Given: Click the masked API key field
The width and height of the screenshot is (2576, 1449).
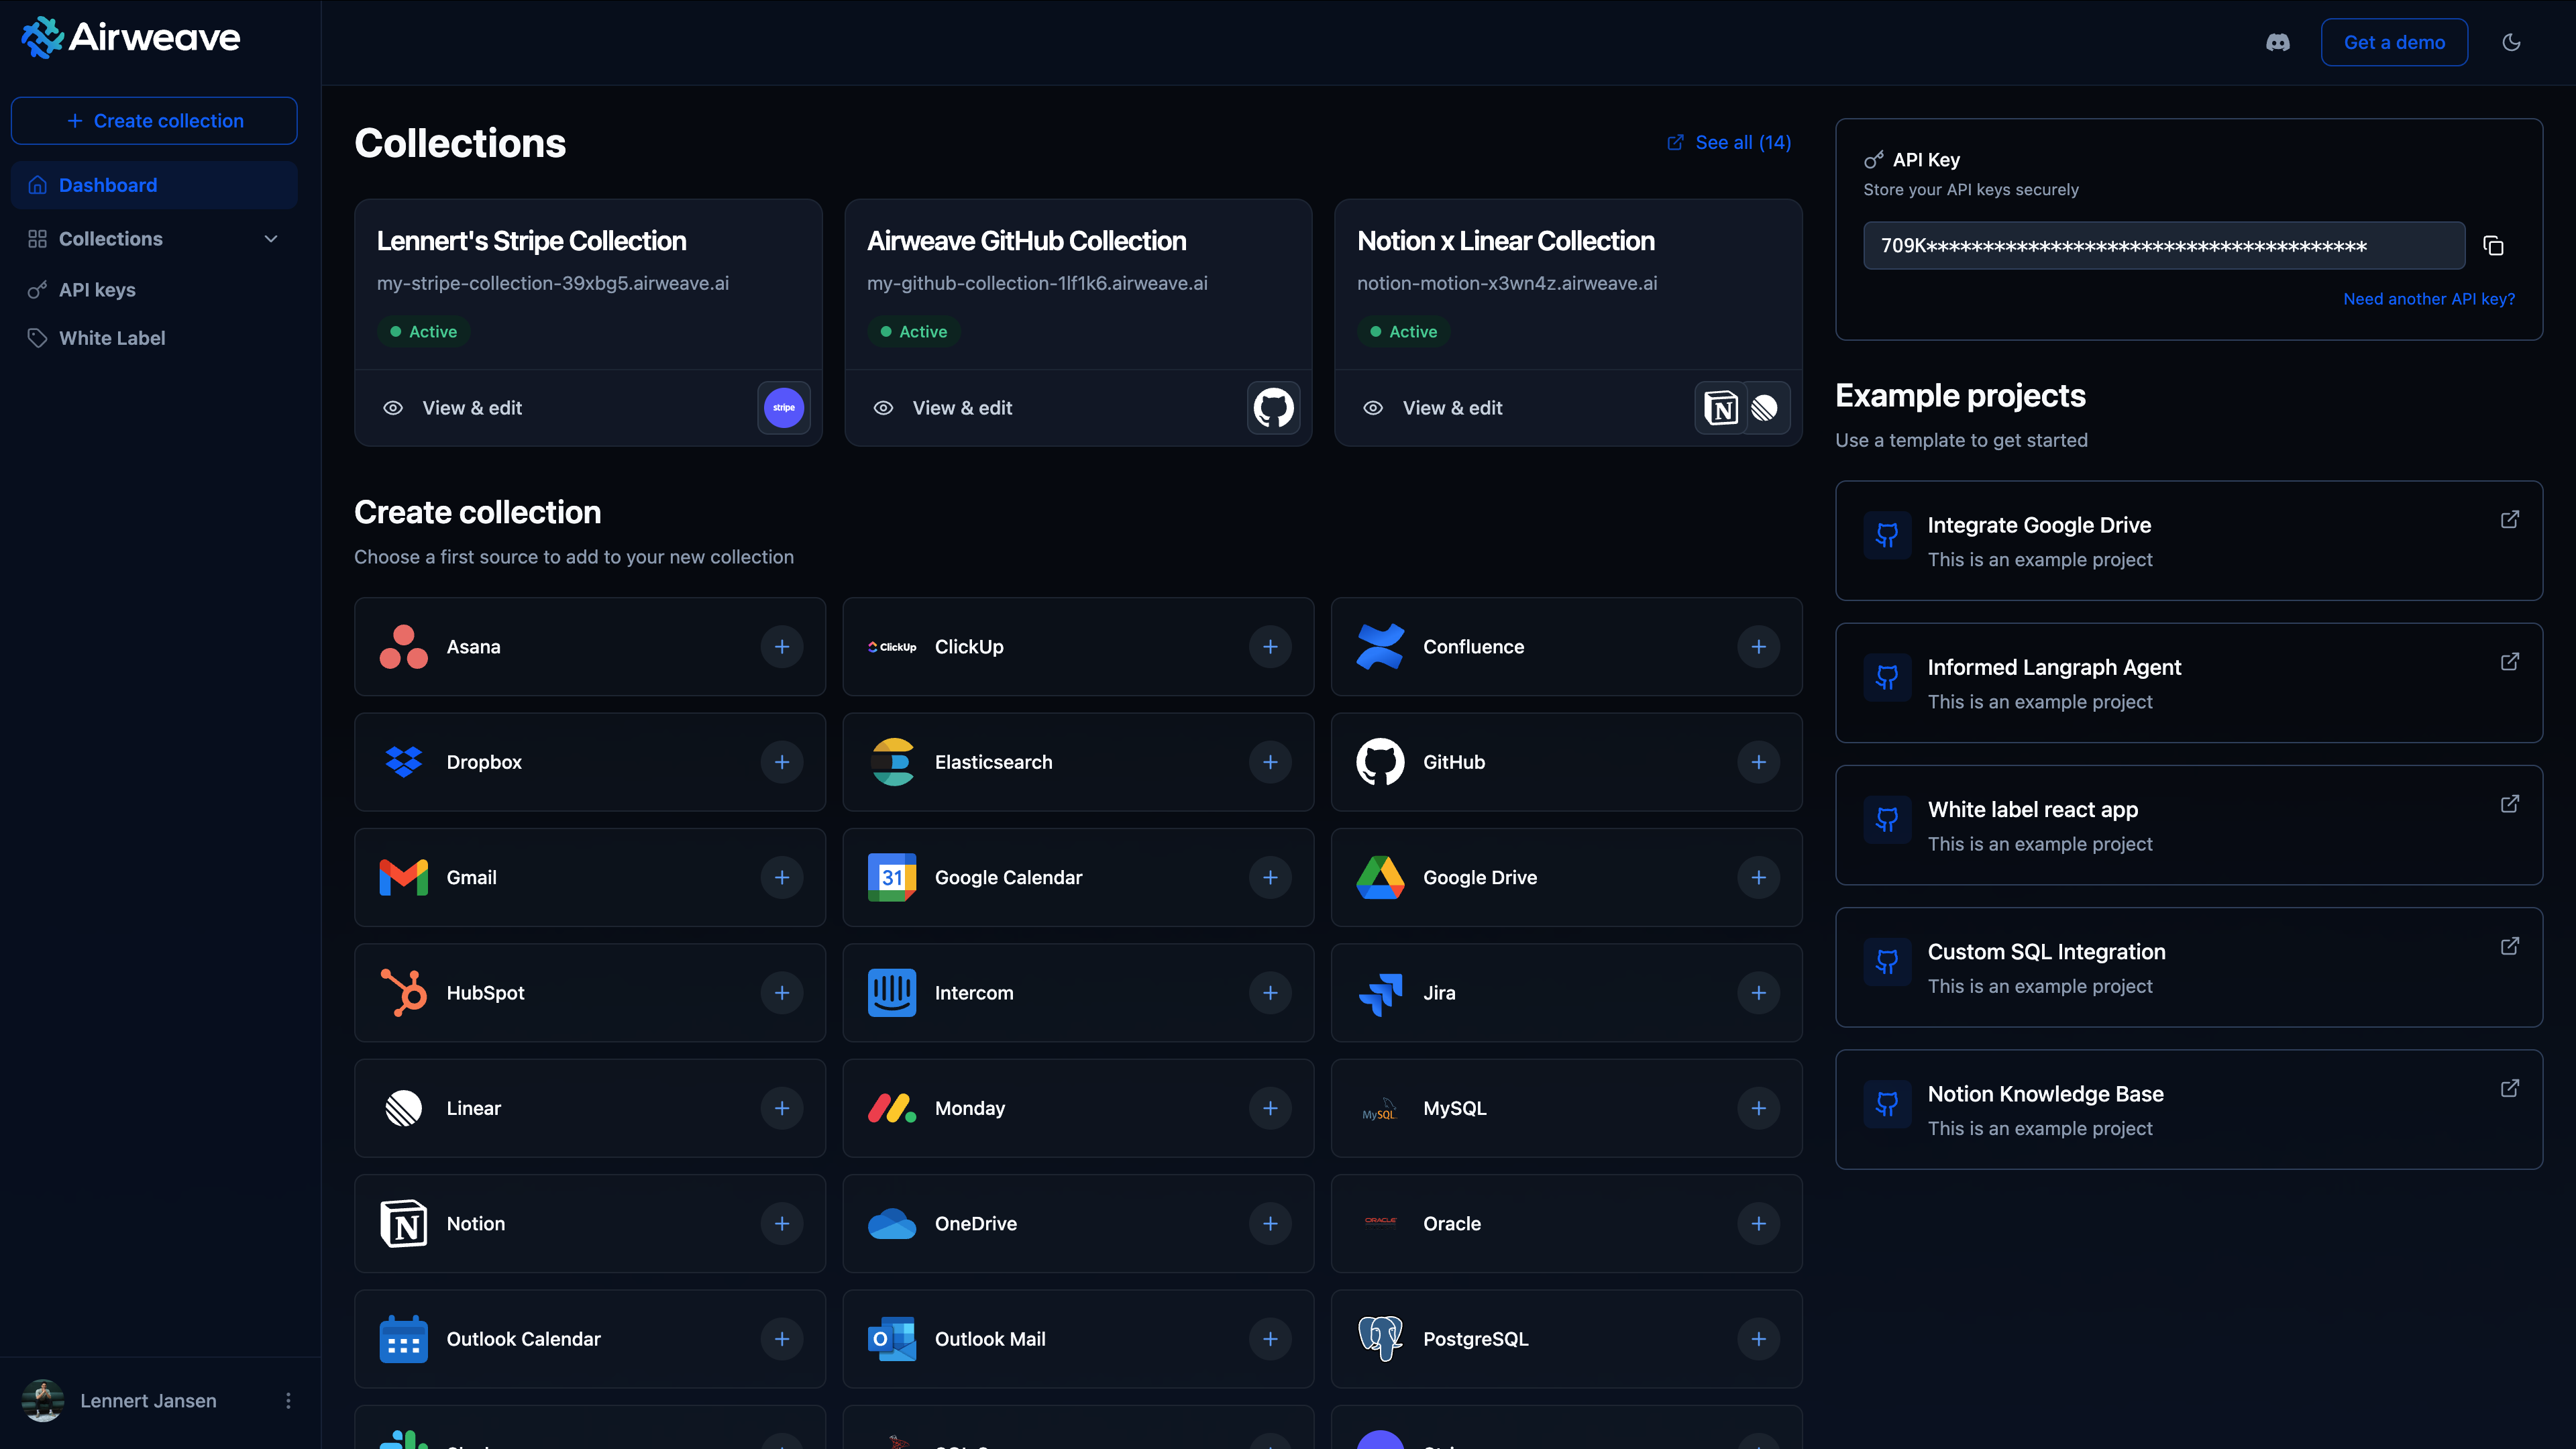Looking at the screenshot, I should [x=2163, y=246].
